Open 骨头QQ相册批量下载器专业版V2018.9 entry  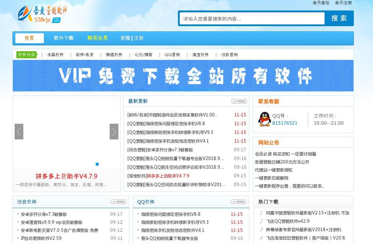coord(176,159)
